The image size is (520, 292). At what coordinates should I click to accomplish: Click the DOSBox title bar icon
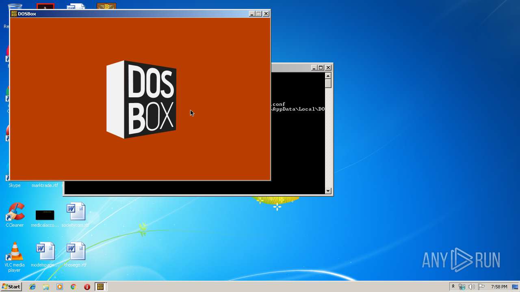[x=14, y=14]
